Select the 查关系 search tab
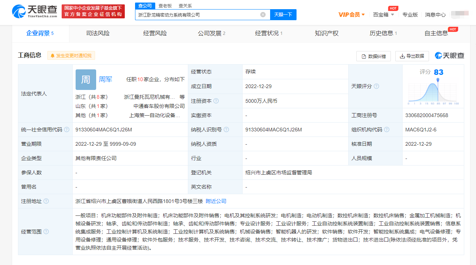Screen dimensions: 476x265 click(185, 6)
